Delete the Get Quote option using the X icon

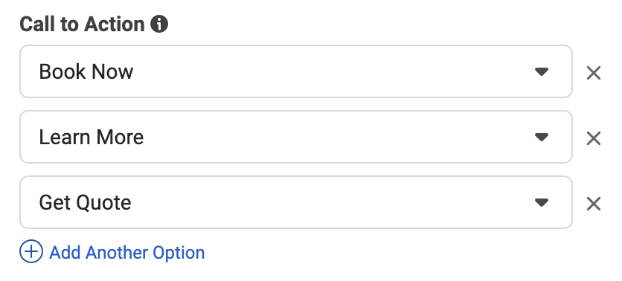tap(594, 204)
